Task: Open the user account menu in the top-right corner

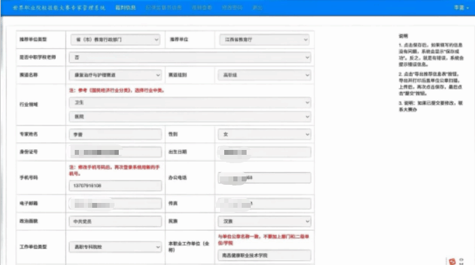Action: click(461, 8)
